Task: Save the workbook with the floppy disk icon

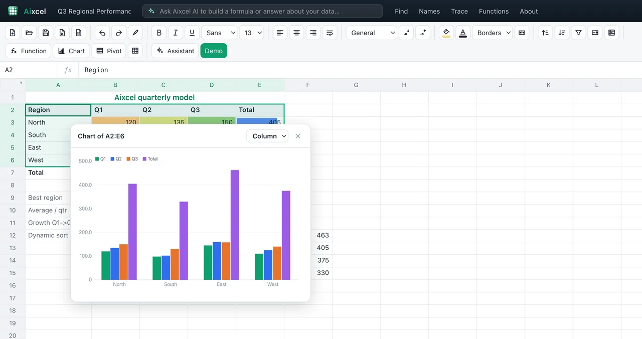Action: [x=46, y=33]
